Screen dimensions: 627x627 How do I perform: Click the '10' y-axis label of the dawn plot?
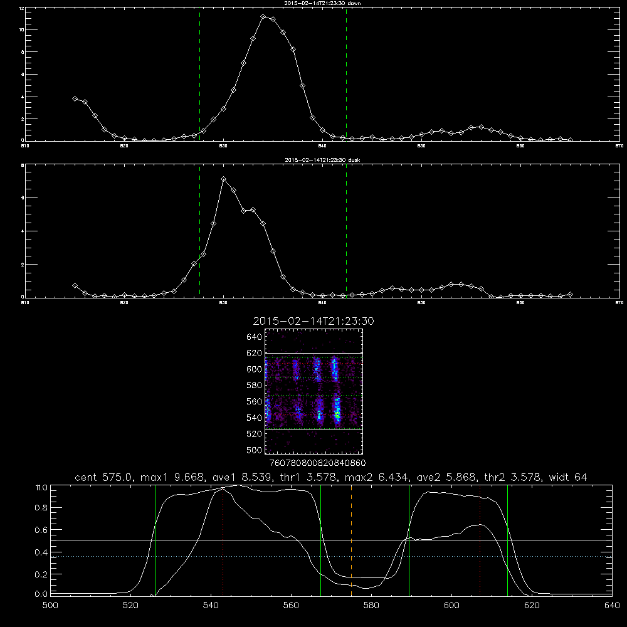click(x=21, y=30)
